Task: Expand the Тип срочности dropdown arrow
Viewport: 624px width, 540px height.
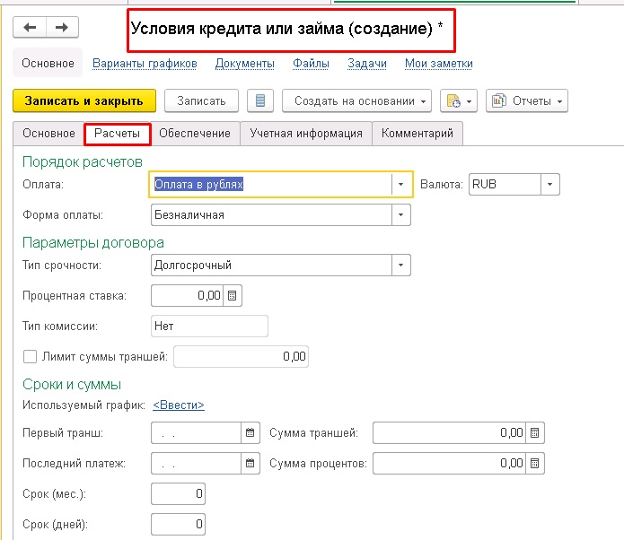Action: click(401, 265)
